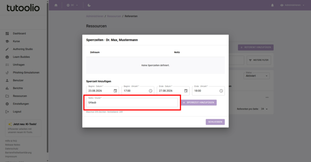Image resolution: width=311 pixels, height=162 pixels.
Task: Click the tutoolio logo
Action: click(x=23, y=8)
